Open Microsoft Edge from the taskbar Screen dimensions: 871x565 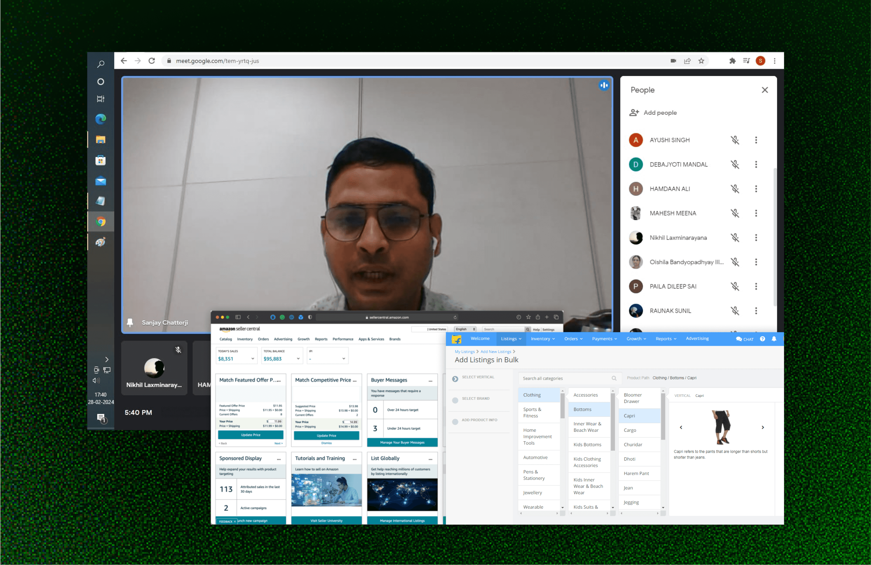(x=101, y=119)
